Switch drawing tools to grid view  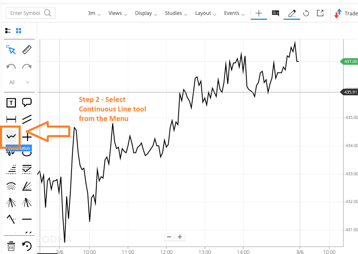19,30
